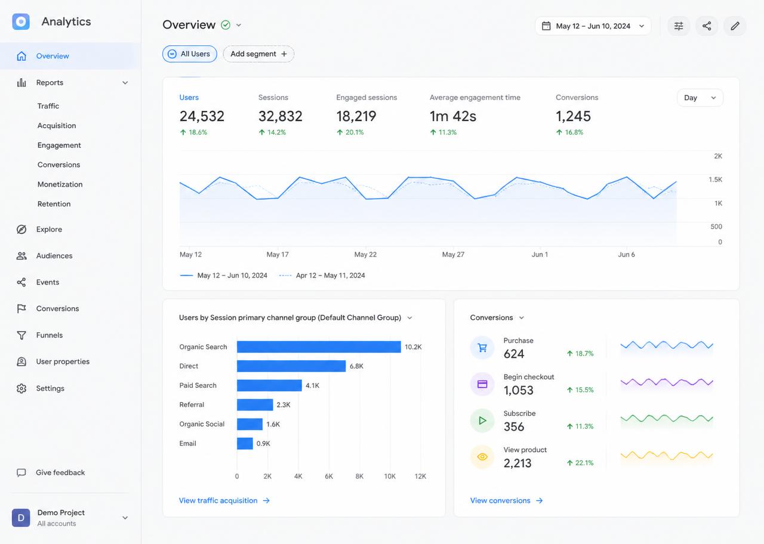The image size is (764, 544).
Task: Open the Acquisition report
Action: pyautogui.click(x=57, y=126)
